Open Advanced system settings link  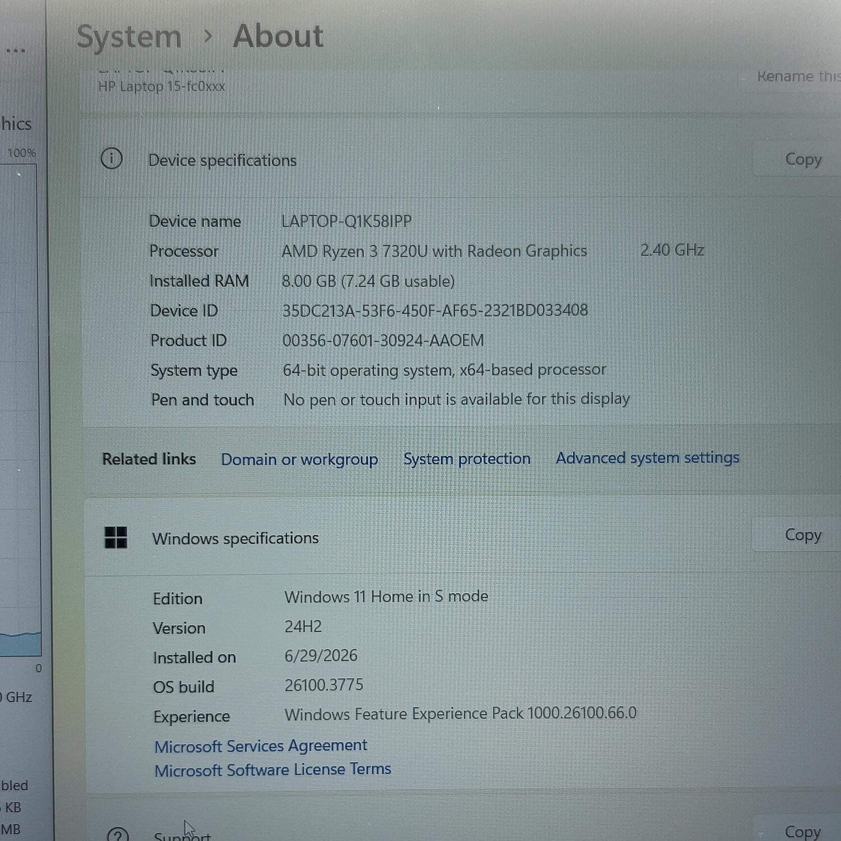[648, 458]
